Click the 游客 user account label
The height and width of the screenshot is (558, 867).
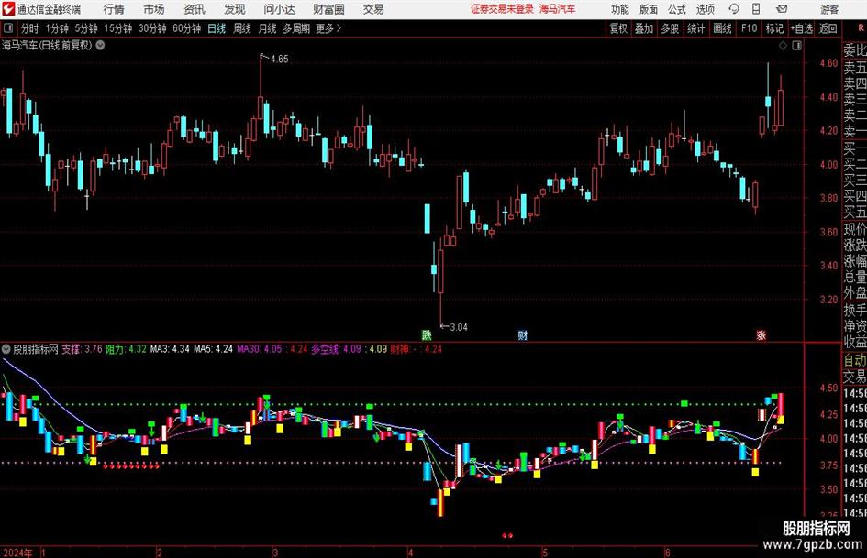pos(829,9)
